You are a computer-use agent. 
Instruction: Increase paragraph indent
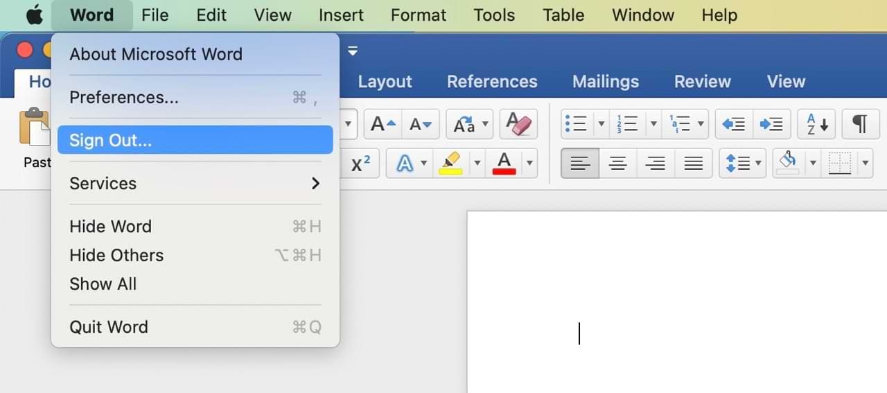tap(771, 125)
